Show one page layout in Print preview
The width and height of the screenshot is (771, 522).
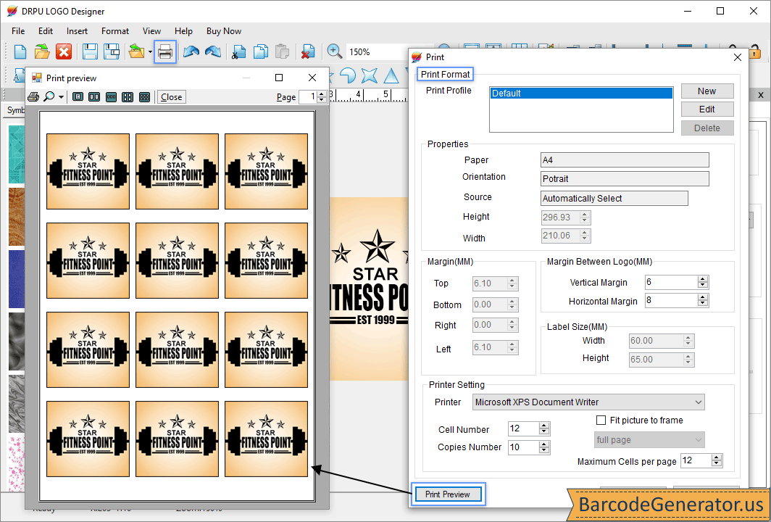click(x=78, y=97)
